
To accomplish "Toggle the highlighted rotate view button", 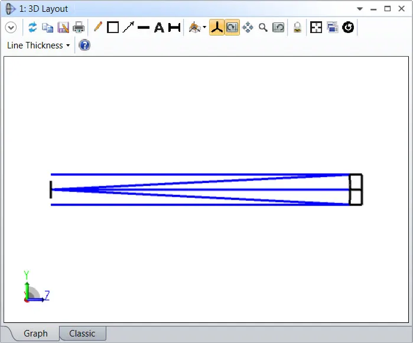I will pos(232,27).
